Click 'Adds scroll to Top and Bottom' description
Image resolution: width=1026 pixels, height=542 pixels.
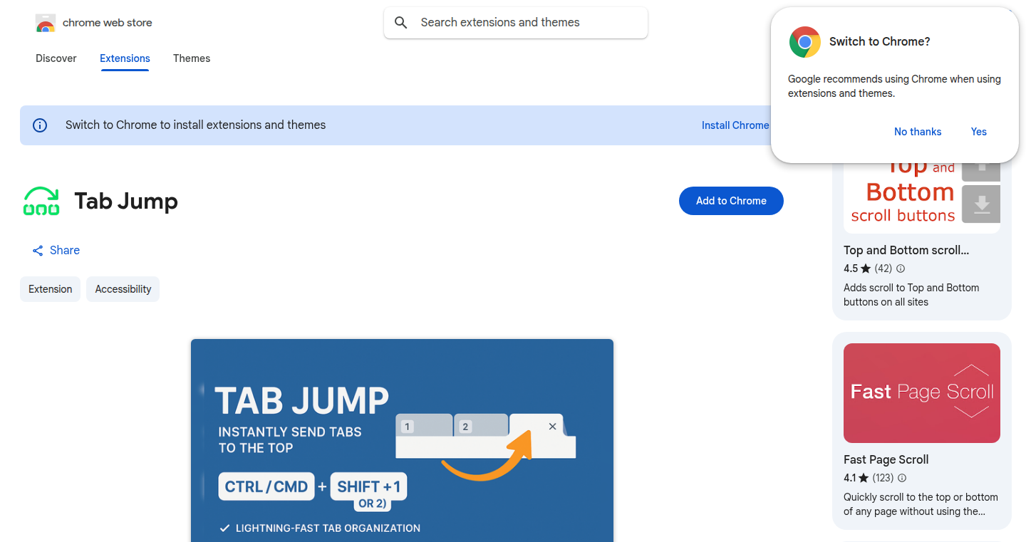(x=911, y=295)
